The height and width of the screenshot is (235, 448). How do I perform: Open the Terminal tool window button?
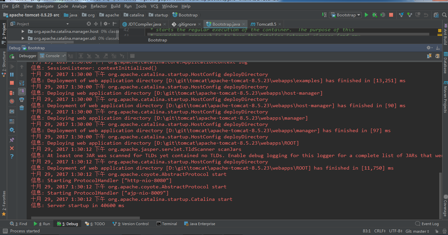click(x=166, y=224)
